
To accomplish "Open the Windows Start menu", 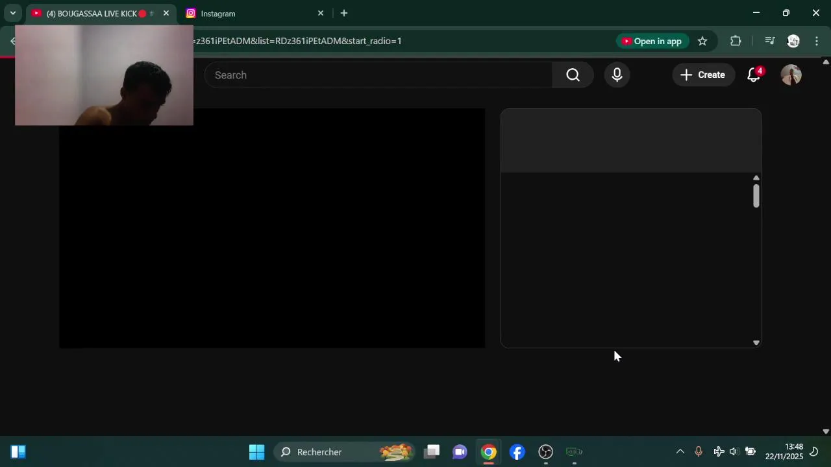I will coord(257,452).
